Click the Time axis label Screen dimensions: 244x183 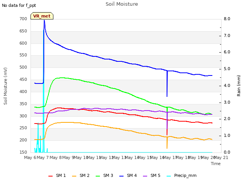(216, 164)
